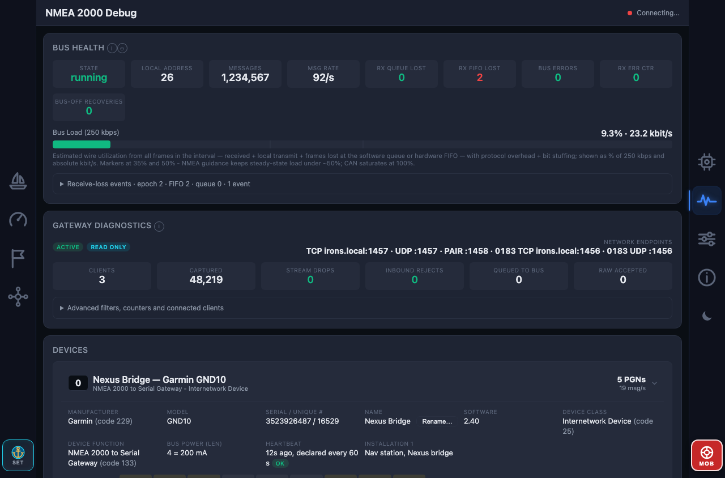Click the Connecting status indicator
Screen dimensions: 725x478
click(x=653, y=13)
